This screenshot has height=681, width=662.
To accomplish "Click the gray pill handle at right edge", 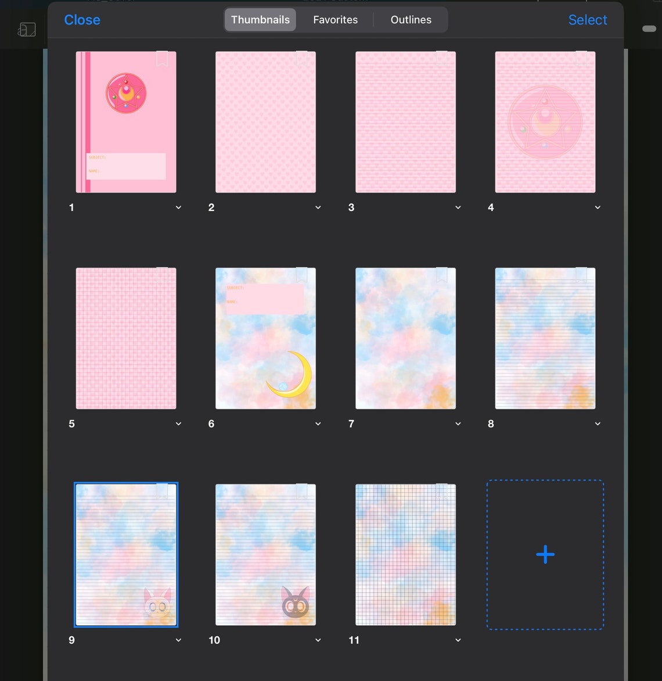I will pos(649,28).
